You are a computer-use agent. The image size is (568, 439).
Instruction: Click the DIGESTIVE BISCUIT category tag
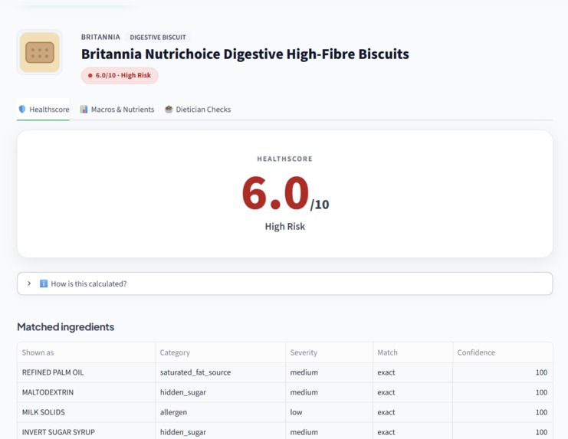158,38
